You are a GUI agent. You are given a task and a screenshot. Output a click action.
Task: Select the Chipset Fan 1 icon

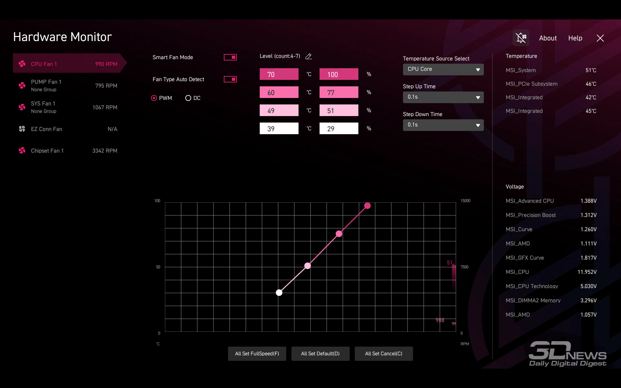22,150
